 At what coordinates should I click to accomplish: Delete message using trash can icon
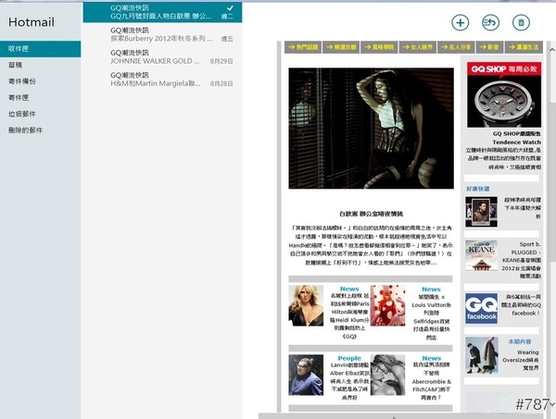pyautogui.click(x=522, y=23)
